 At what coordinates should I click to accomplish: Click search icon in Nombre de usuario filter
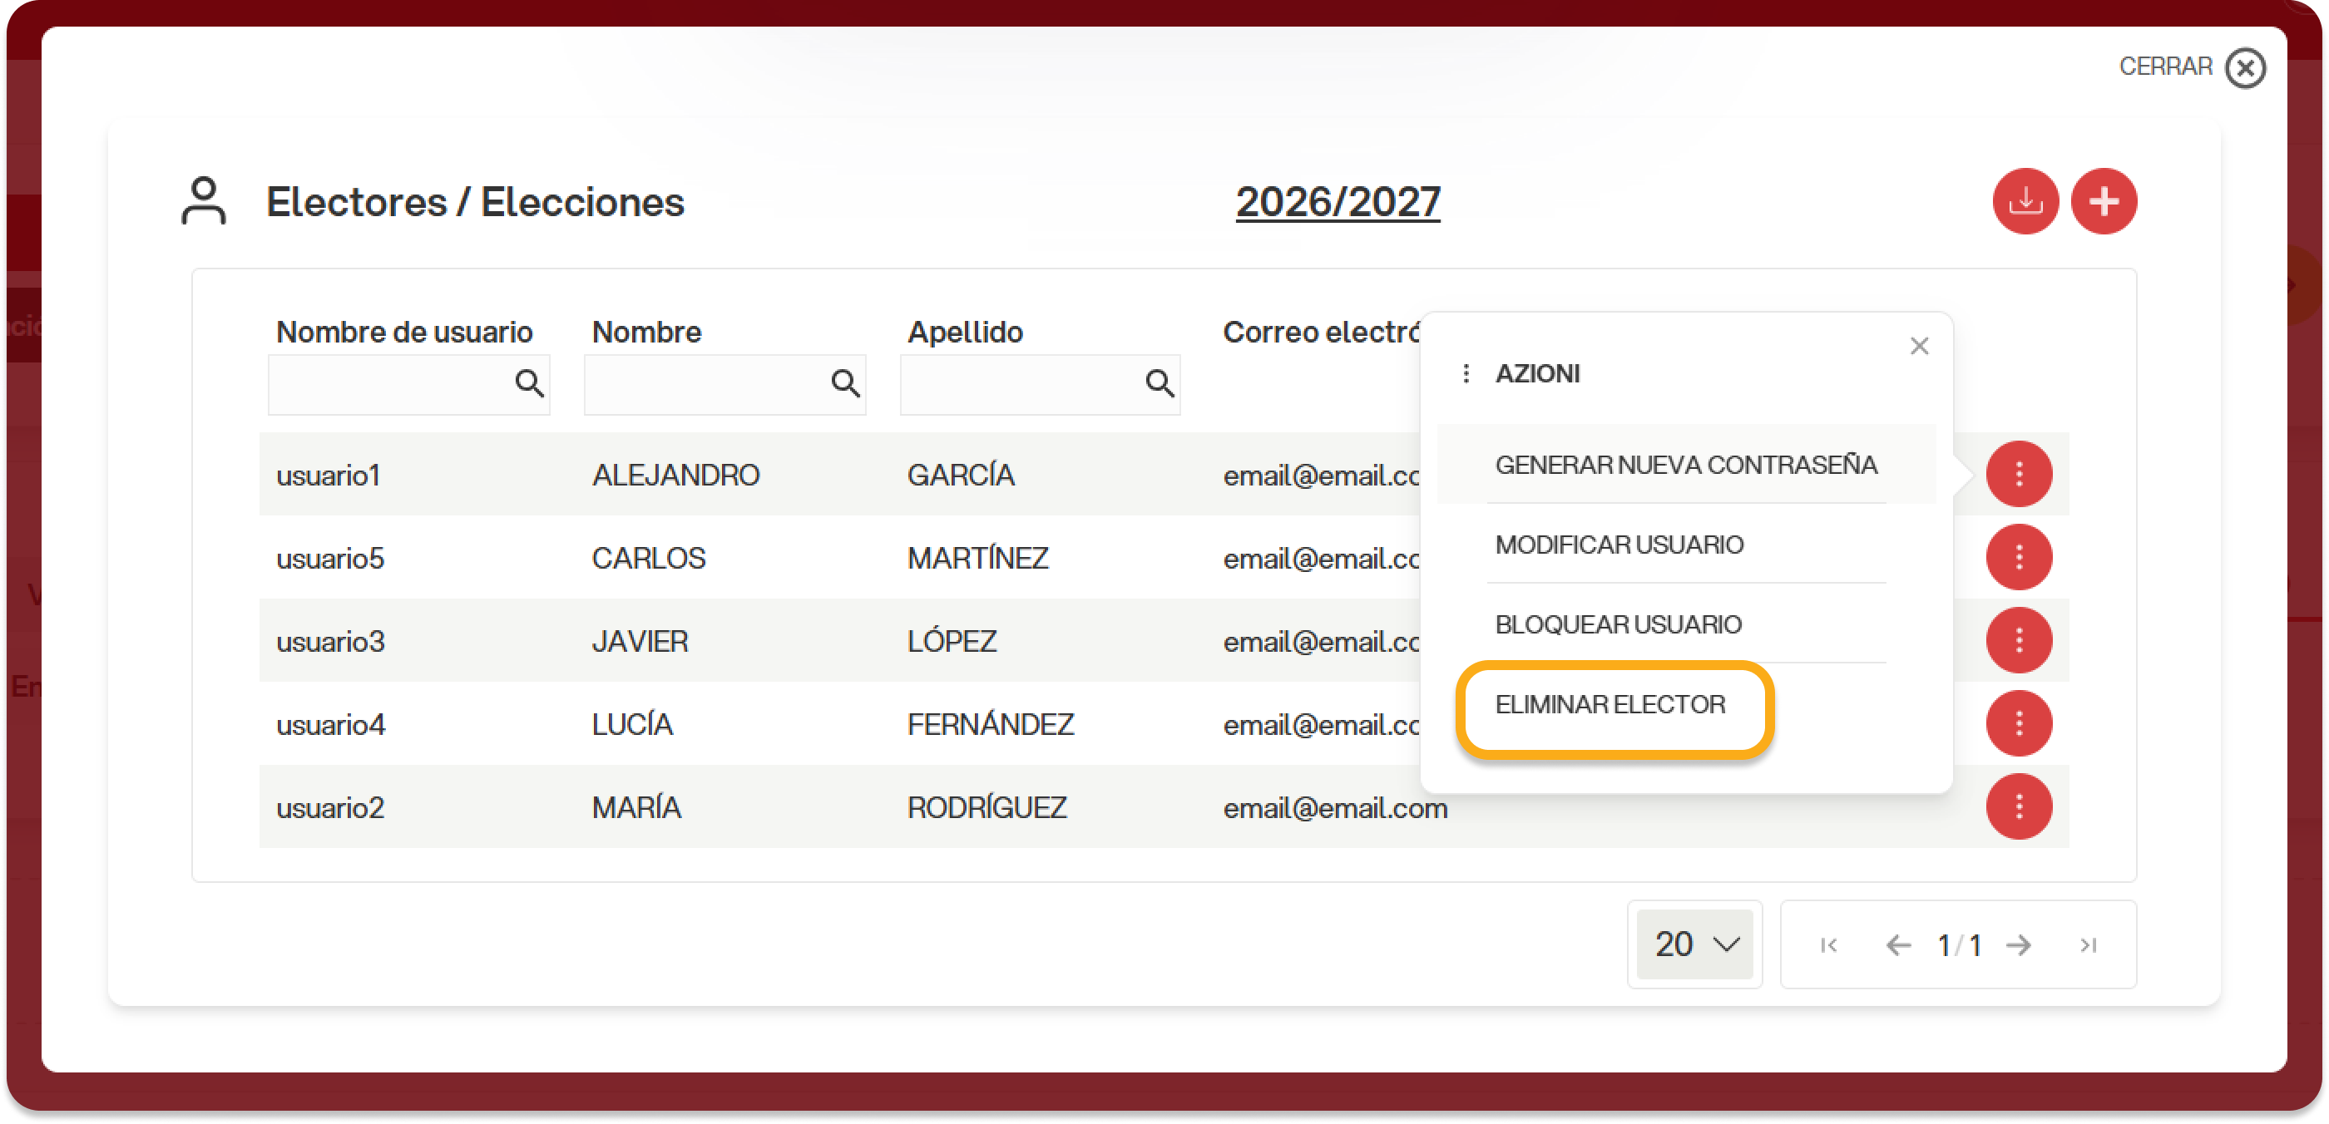(529, 384)
